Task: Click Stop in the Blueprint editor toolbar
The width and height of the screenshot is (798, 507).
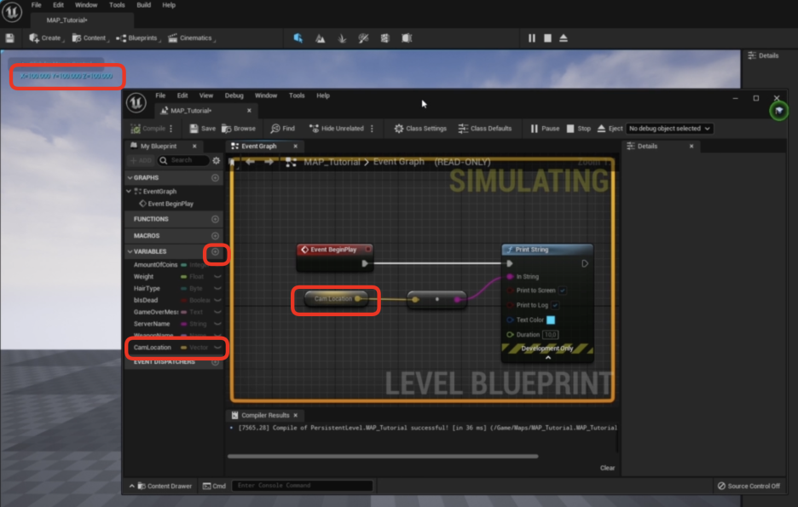Action: tap(579, 129)
